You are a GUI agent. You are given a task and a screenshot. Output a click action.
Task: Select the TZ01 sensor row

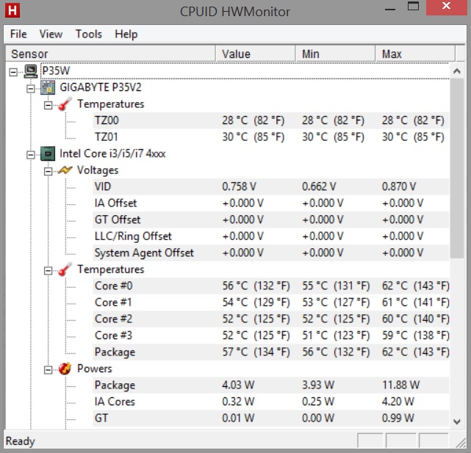click(270, 137)
